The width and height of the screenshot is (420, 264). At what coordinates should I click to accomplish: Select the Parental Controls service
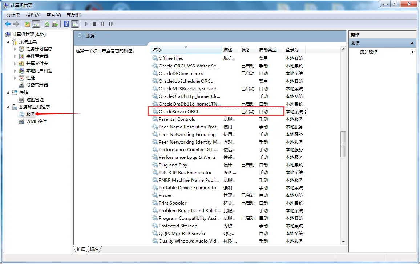click(177, 119)
